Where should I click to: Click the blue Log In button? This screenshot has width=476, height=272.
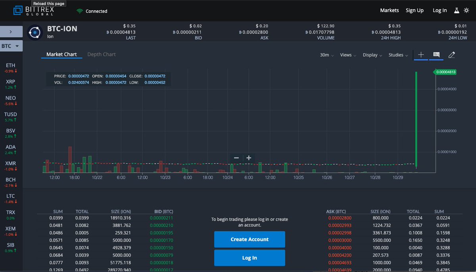click(x=250, y=258)
